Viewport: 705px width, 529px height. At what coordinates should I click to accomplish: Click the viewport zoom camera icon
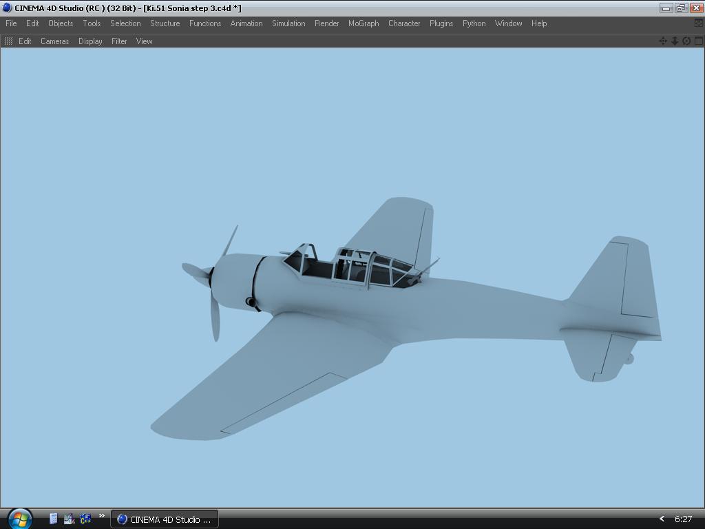click(675, 41)
